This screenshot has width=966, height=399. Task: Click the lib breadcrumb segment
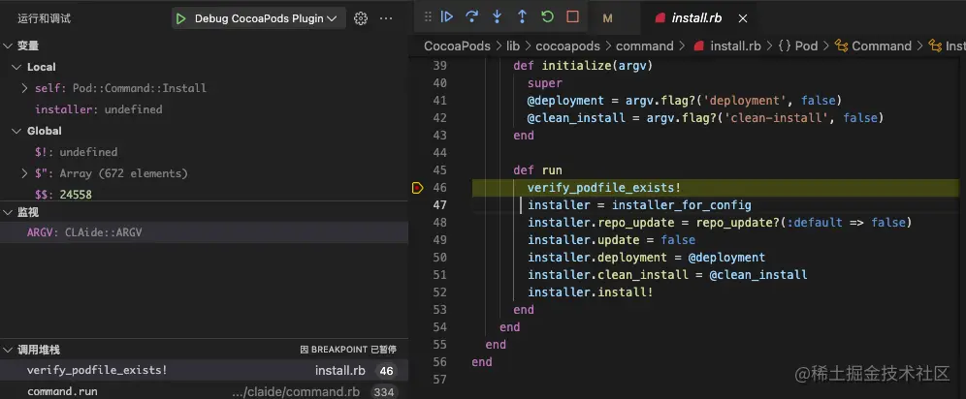tap(514, 46)
